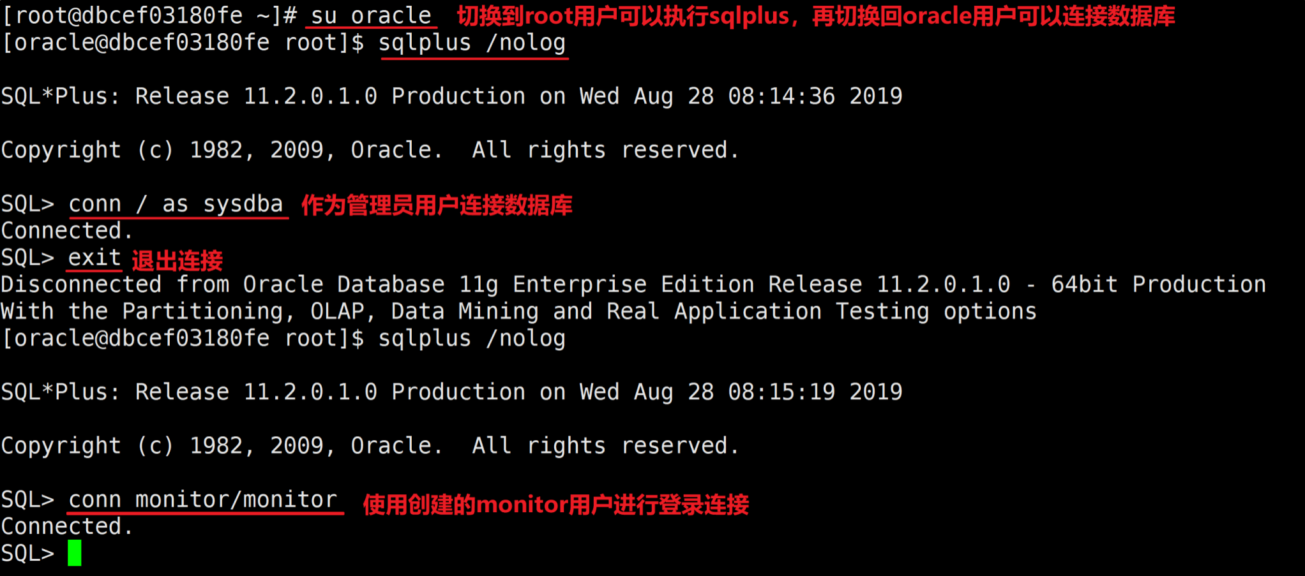Click red annotation '作为管理员用户连接数据库'

[437, 205]
